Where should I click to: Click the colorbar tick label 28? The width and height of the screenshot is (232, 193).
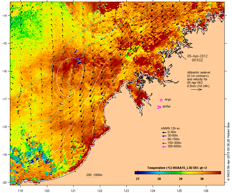click(159, 179)
